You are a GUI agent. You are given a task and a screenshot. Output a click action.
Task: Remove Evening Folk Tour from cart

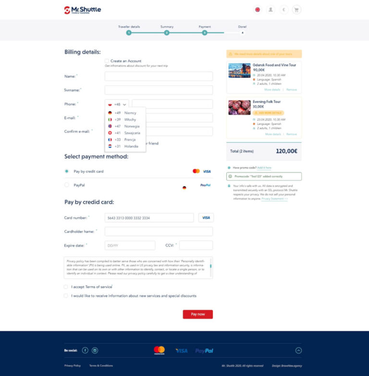292,134
